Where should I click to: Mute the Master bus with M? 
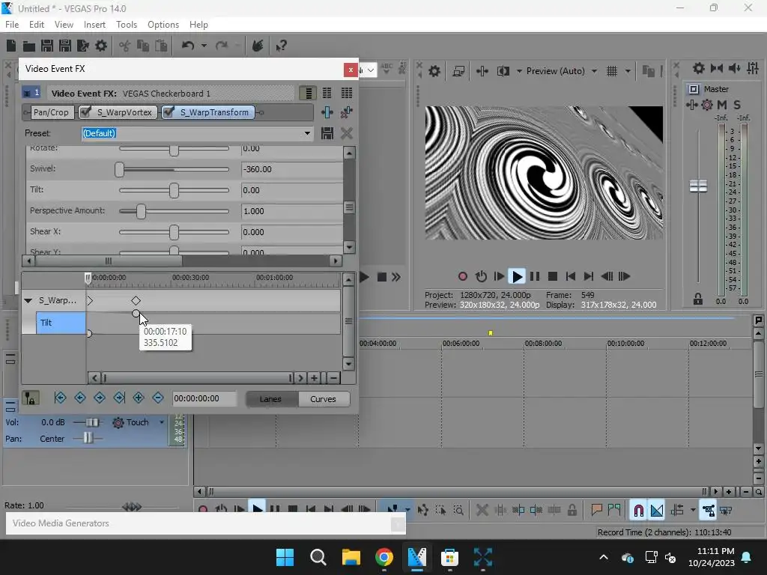pyautogui.click(x=722, y=105)
